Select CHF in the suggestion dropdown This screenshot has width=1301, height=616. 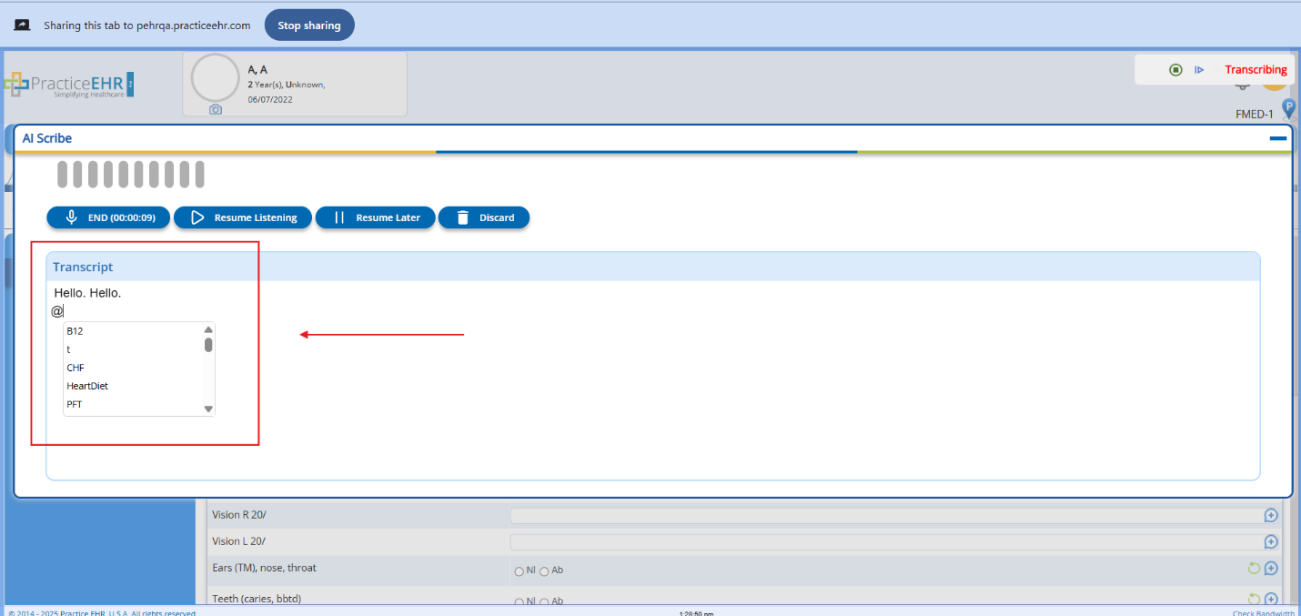(76, 368)
